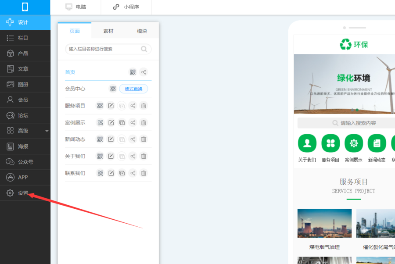Click the 绿化环境 wind turbine banner
This screenshot has height=264, width=395.
click(x=345, y=84)
